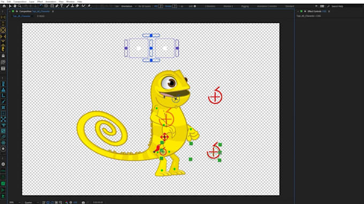The image size is (364, 204).
Task: Take a snapshot with the camera icon
Action: [x=83, y=202]
